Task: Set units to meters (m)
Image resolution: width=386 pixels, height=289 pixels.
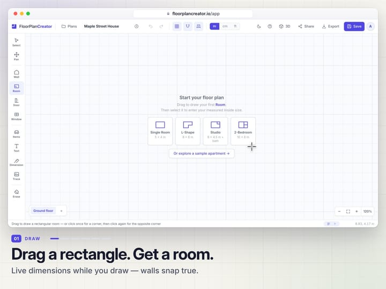Action: pyautogui.click(x=214, y=26)
